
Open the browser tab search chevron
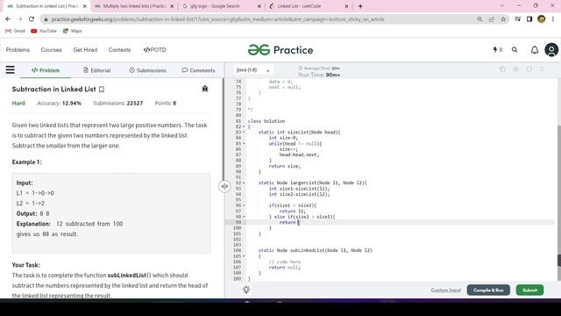tap(502, 6)
